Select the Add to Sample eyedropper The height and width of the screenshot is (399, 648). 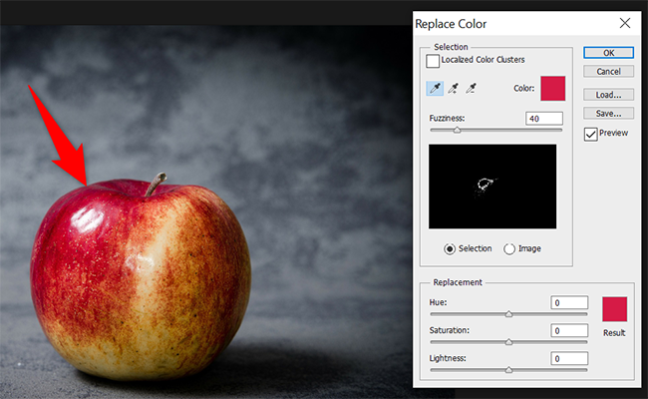click(x=454, y=88)
